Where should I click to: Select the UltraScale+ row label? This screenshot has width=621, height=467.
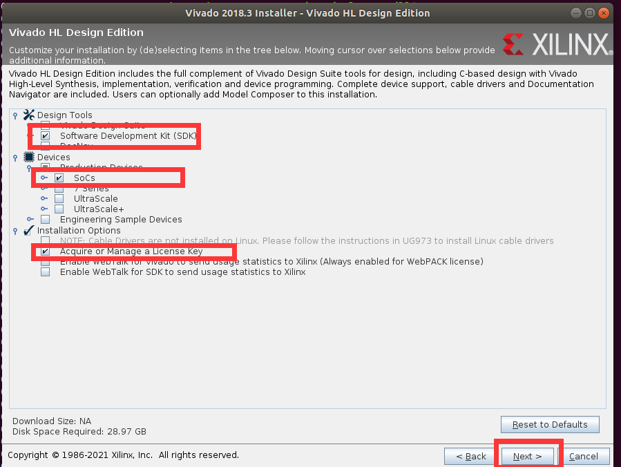99,209
